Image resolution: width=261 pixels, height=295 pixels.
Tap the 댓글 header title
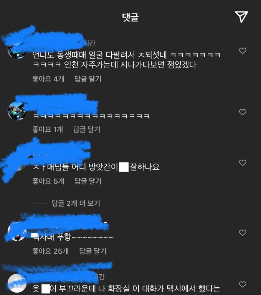click(130, 17)
